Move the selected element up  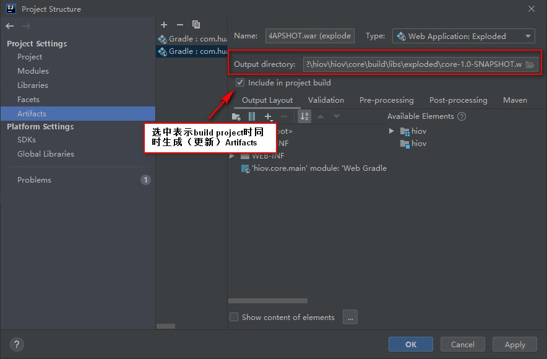tap(320, 116)
